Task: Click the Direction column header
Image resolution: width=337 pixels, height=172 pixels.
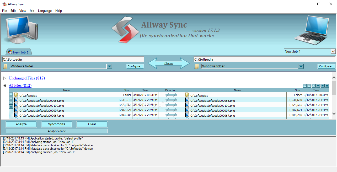Action: [x=171, y=90]
